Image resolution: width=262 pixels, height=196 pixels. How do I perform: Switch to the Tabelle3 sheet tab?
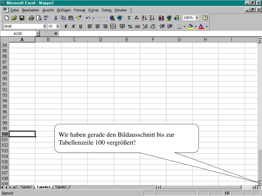(61, 187)
